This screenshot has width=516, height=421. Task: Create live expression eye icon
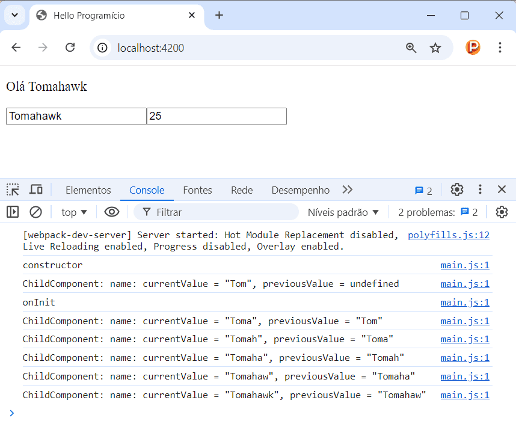(112, 212)
